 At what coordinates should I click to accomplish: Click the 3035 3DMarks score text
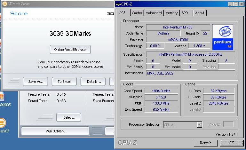click(70, 34)
